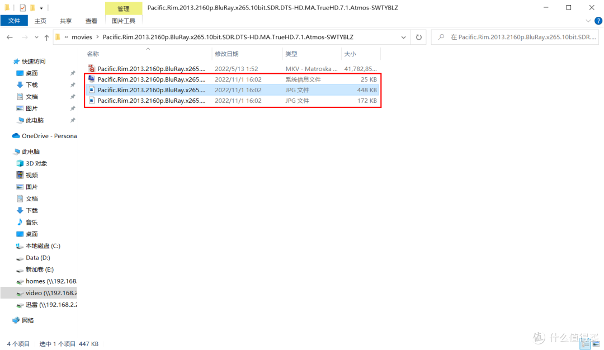
Task: Sort by the 大小 column header
Action: [361, 54]
